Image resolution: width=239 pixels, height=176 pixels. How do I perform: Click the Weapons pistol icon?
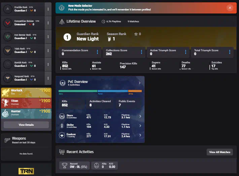(7, 140)
